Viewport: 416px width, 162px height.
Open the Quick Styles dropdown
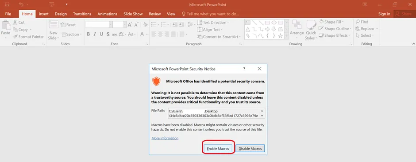(x=311, y=30)
